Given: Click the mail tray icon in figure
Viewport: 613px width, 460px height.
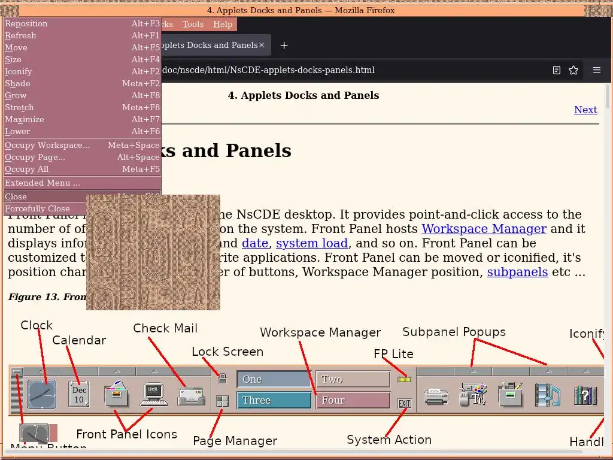Looking at the screenshot, I should (x=191, y=396).
